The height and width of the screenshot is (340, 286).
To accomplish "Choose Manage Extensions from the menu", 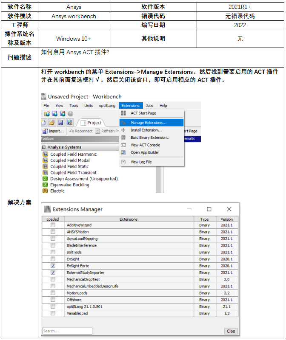I will [x=149, y=123].
